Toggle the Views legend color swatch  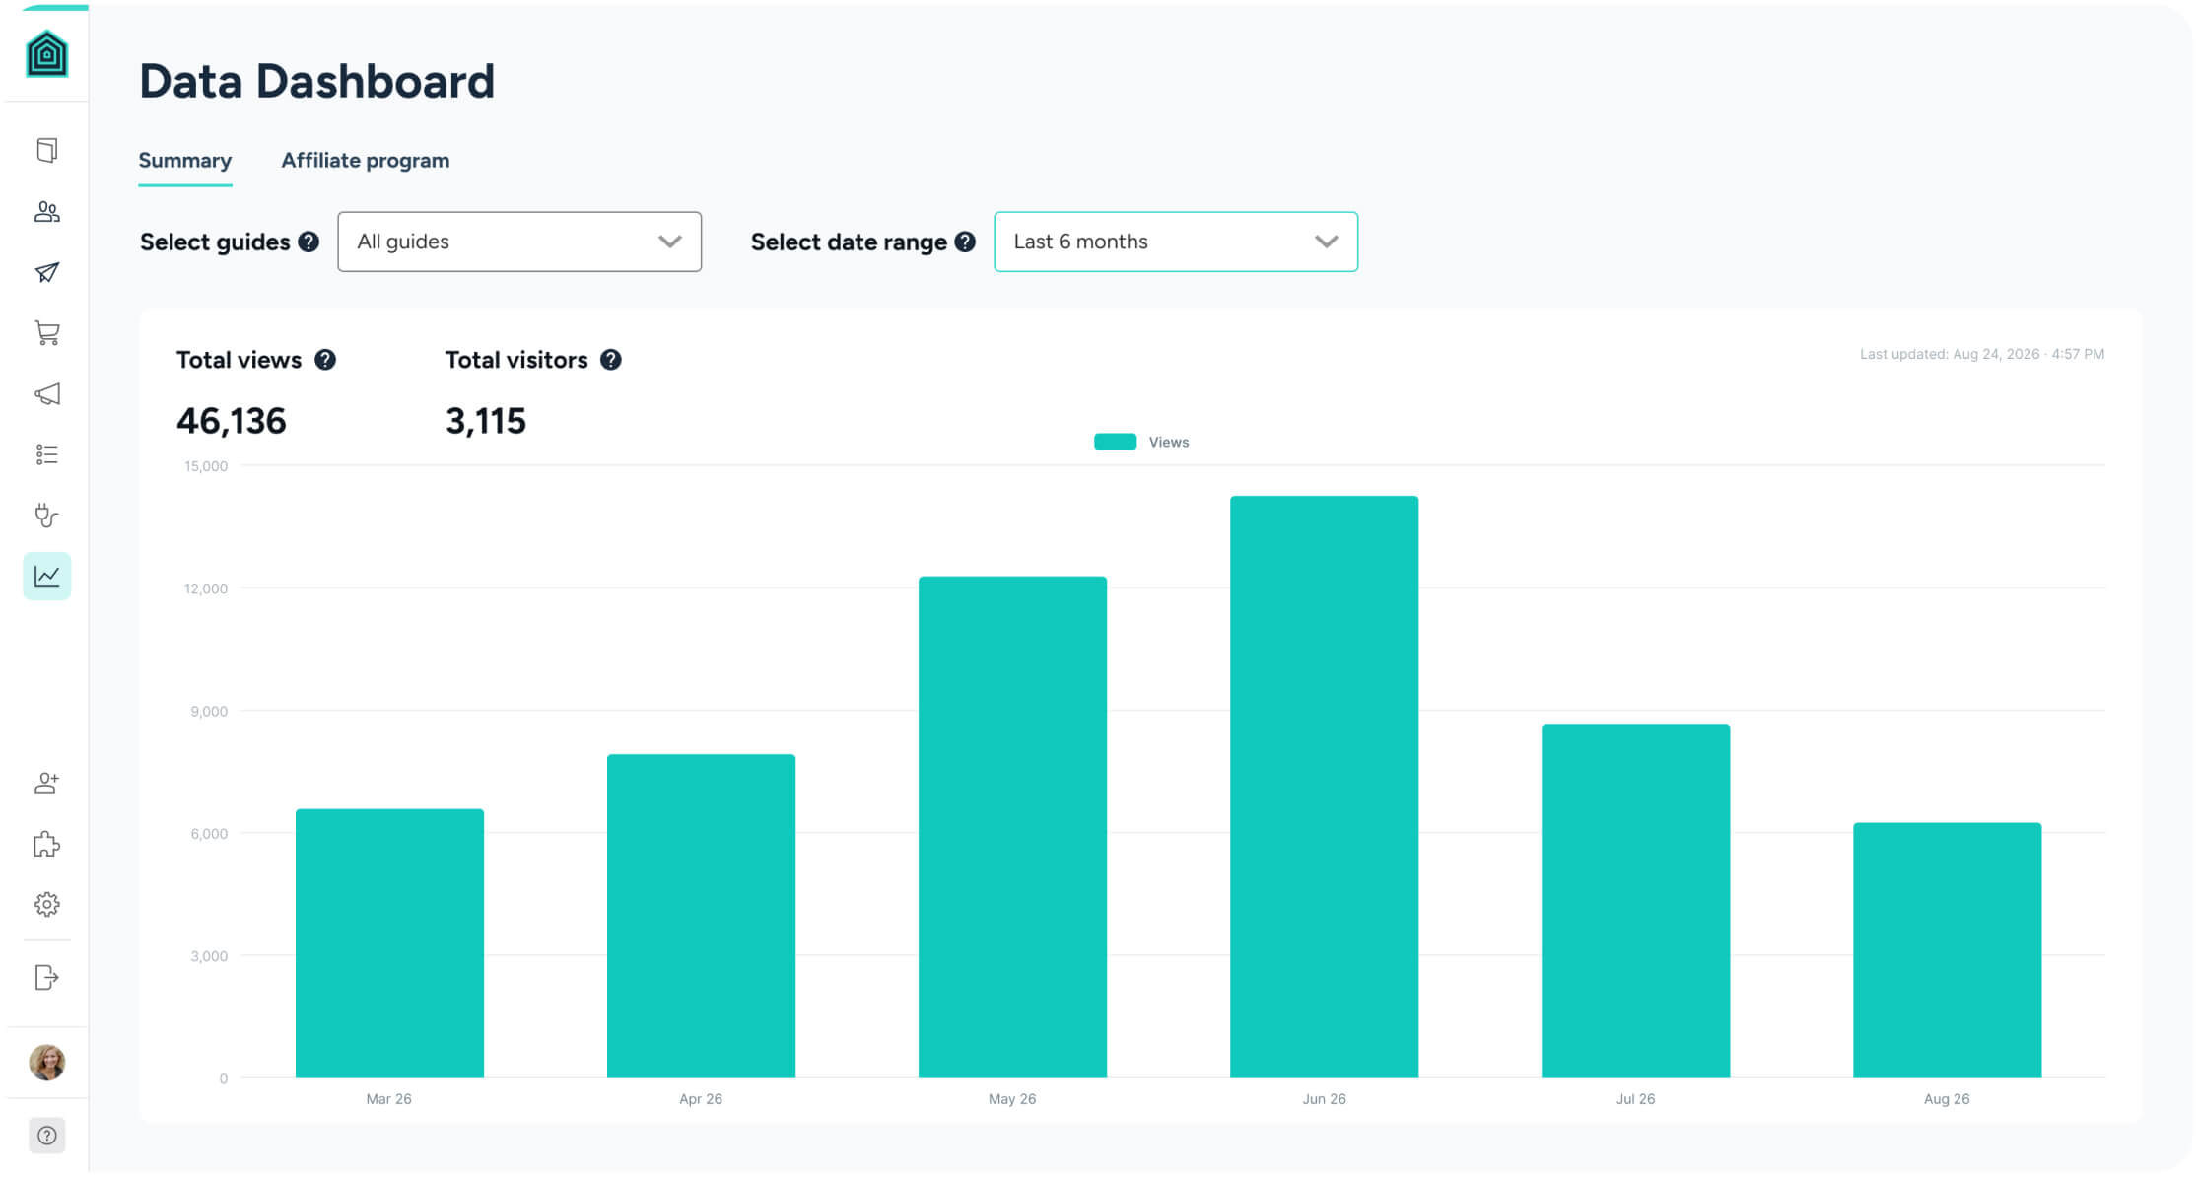pyautogui.click(x=1115, y=442)
